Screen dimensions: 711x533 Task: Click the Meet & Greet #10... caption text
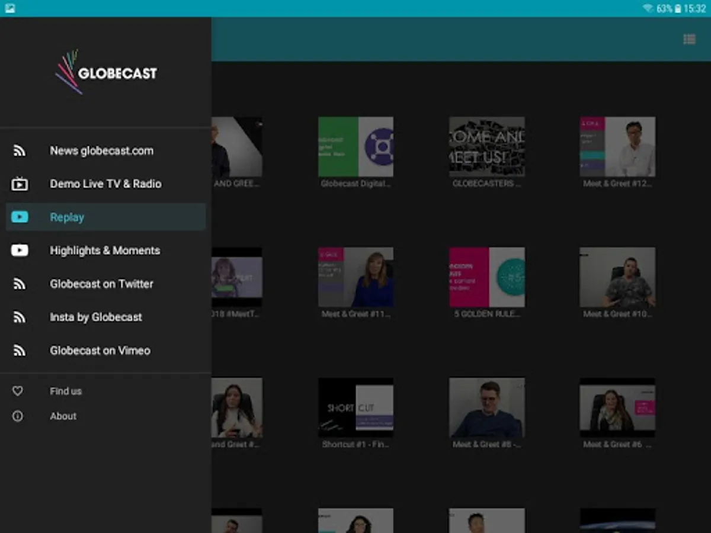(617, 314)
